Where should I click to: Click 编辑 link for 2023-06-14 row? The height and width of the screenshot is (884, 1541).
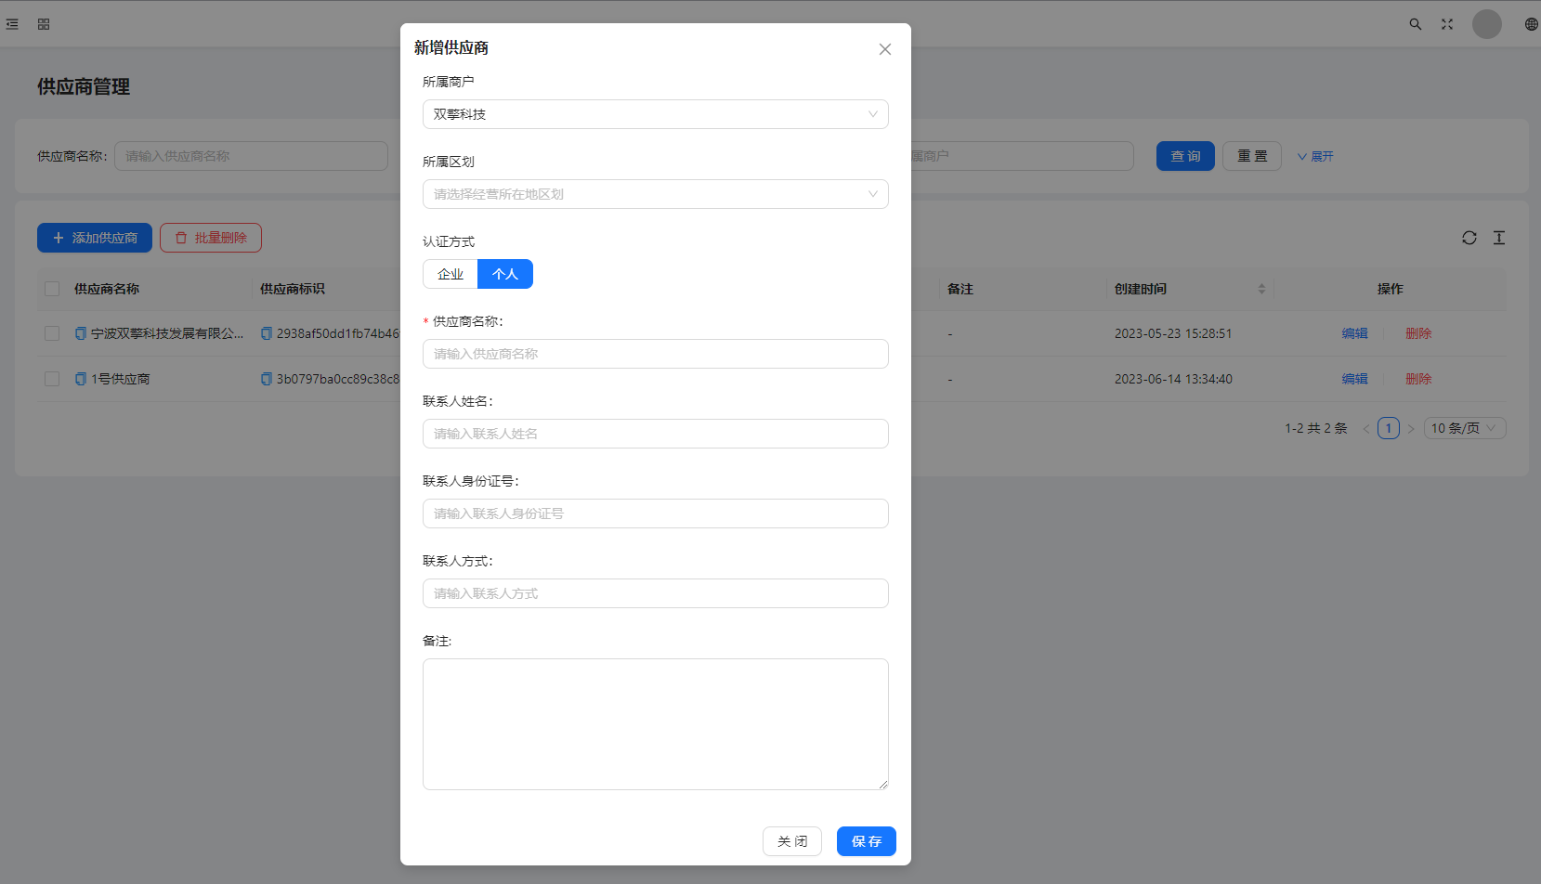(1355, 379)
